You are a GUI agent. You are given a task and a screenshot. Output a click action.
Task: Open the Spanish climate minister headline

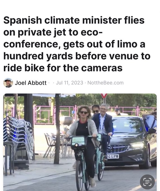point(77,44)
